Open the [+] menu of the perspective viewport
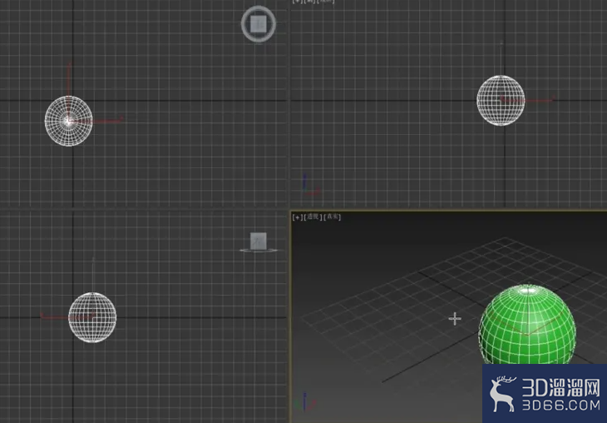Screen dimensions: 607x423 tap(298, 217)
